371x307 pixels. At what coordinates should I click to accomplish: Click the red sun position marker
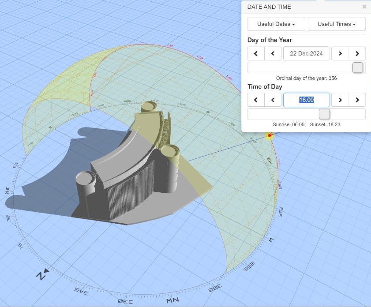269,135
